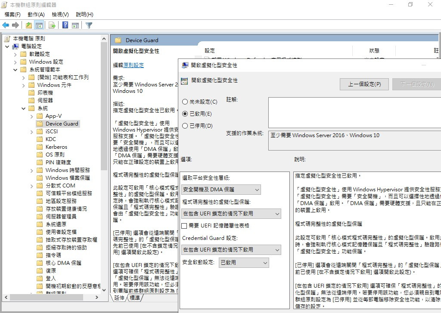441x313 pixels.
Task: Click the 原則設定 edit link
Action: (134, 65)
